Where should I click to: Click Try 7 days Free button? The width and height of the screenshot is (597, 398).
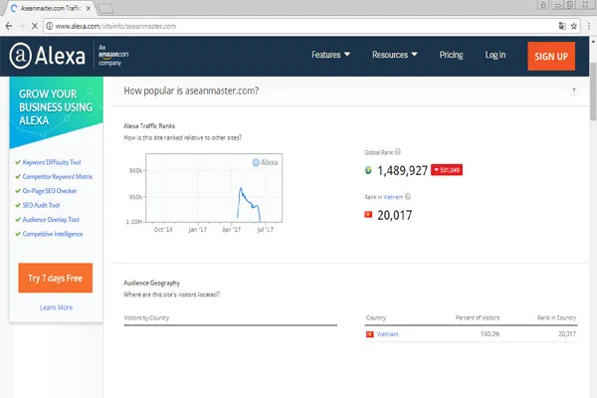pyautogui.click(x=55, y=278)
